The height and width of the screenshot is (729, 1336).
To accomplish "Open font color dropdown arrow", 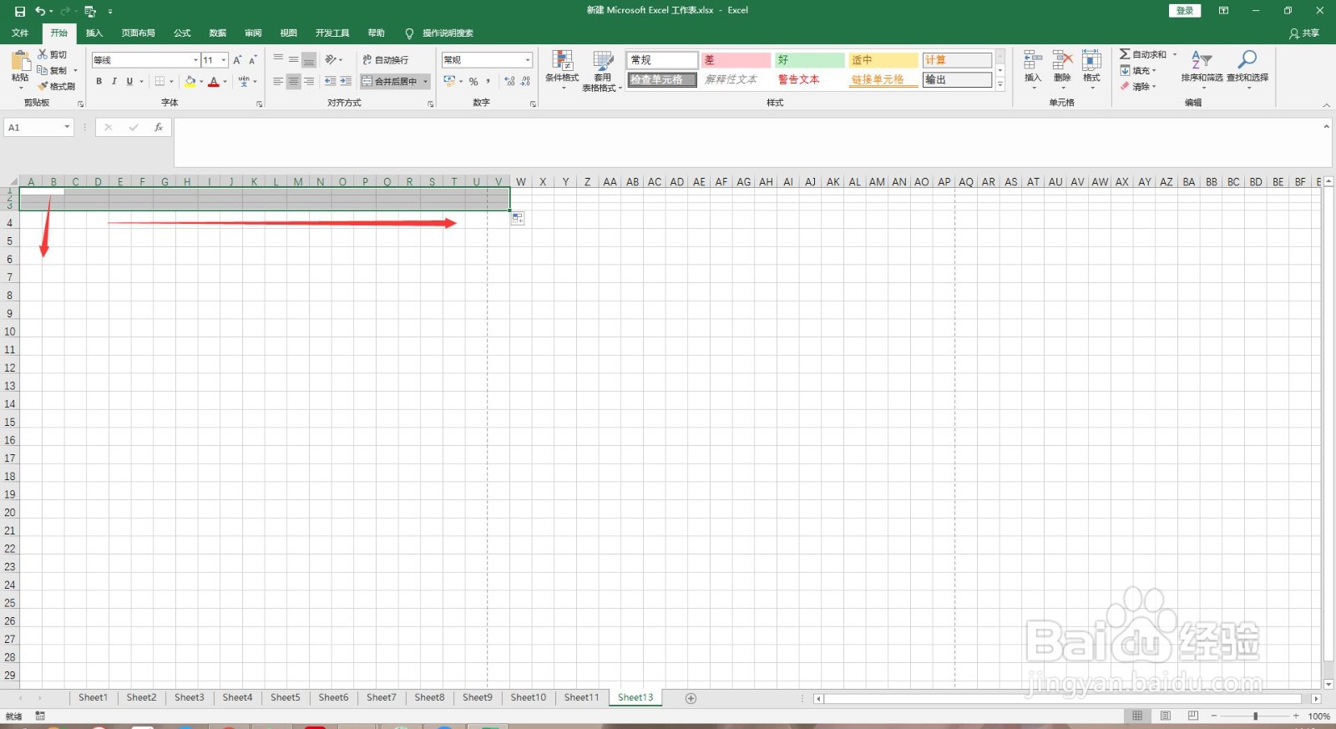I will point(225,82).
